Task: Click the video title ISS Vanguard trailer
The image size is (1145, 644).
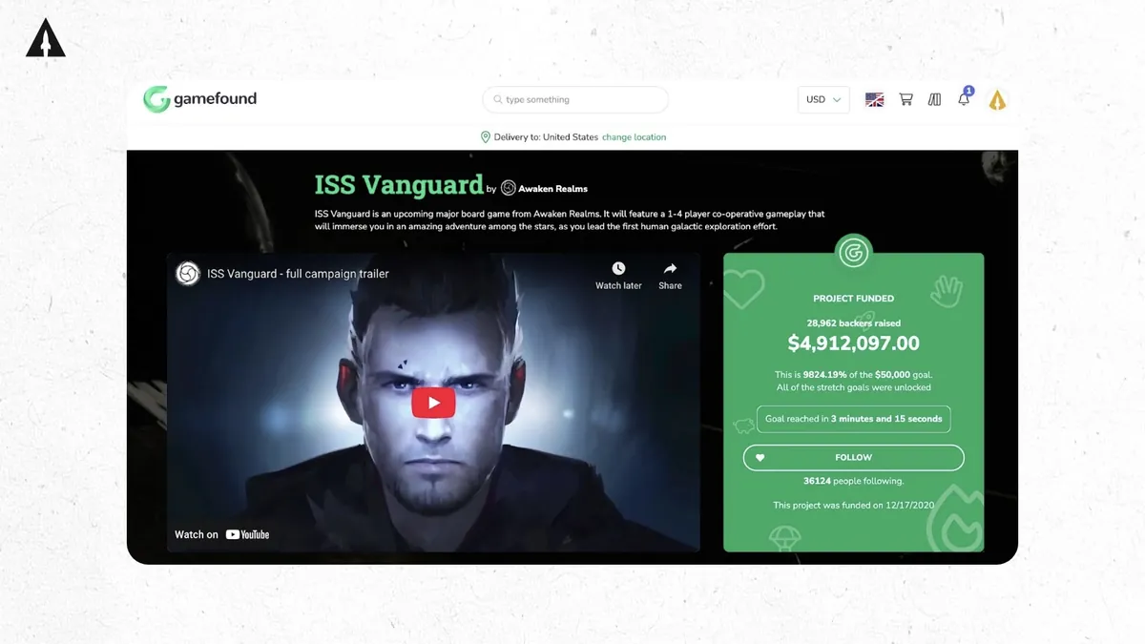Action: coord(298,274)
